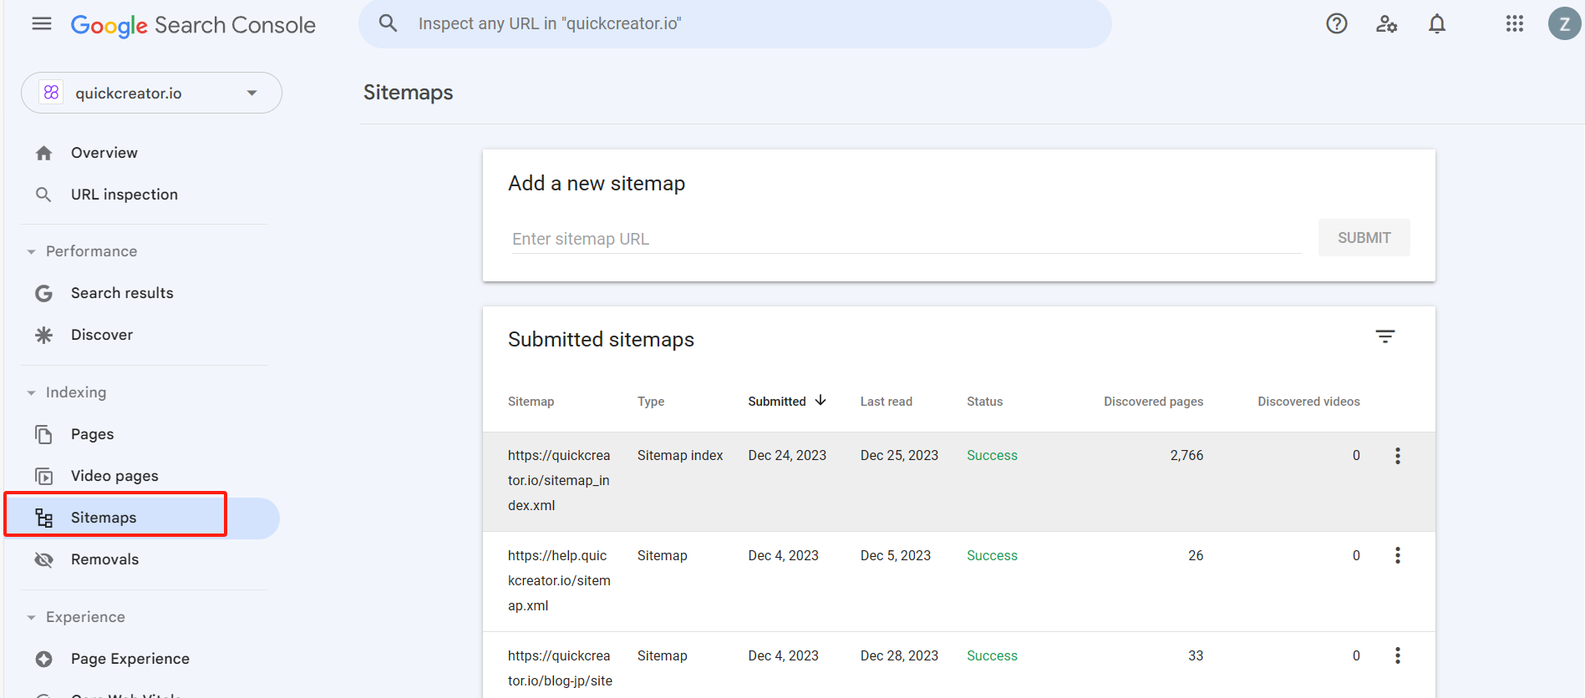Image resolution: width=1585 pixels, height=698 pixels.
Task: Open more options for sitemap_index.xml row
Action: [x=1398, y=456]
